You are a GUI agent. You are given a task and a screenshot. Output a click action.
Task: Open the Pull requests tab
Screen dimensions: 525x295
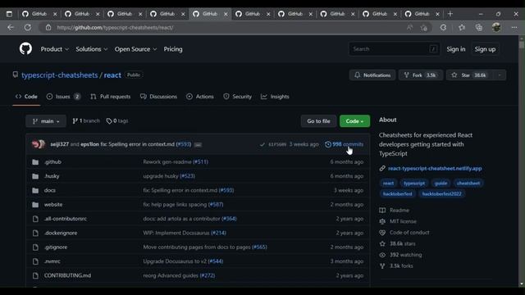tap(110, 97)
